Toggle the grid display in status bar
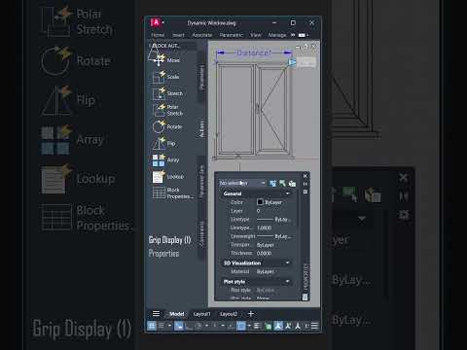 click(x=152, y=326)
